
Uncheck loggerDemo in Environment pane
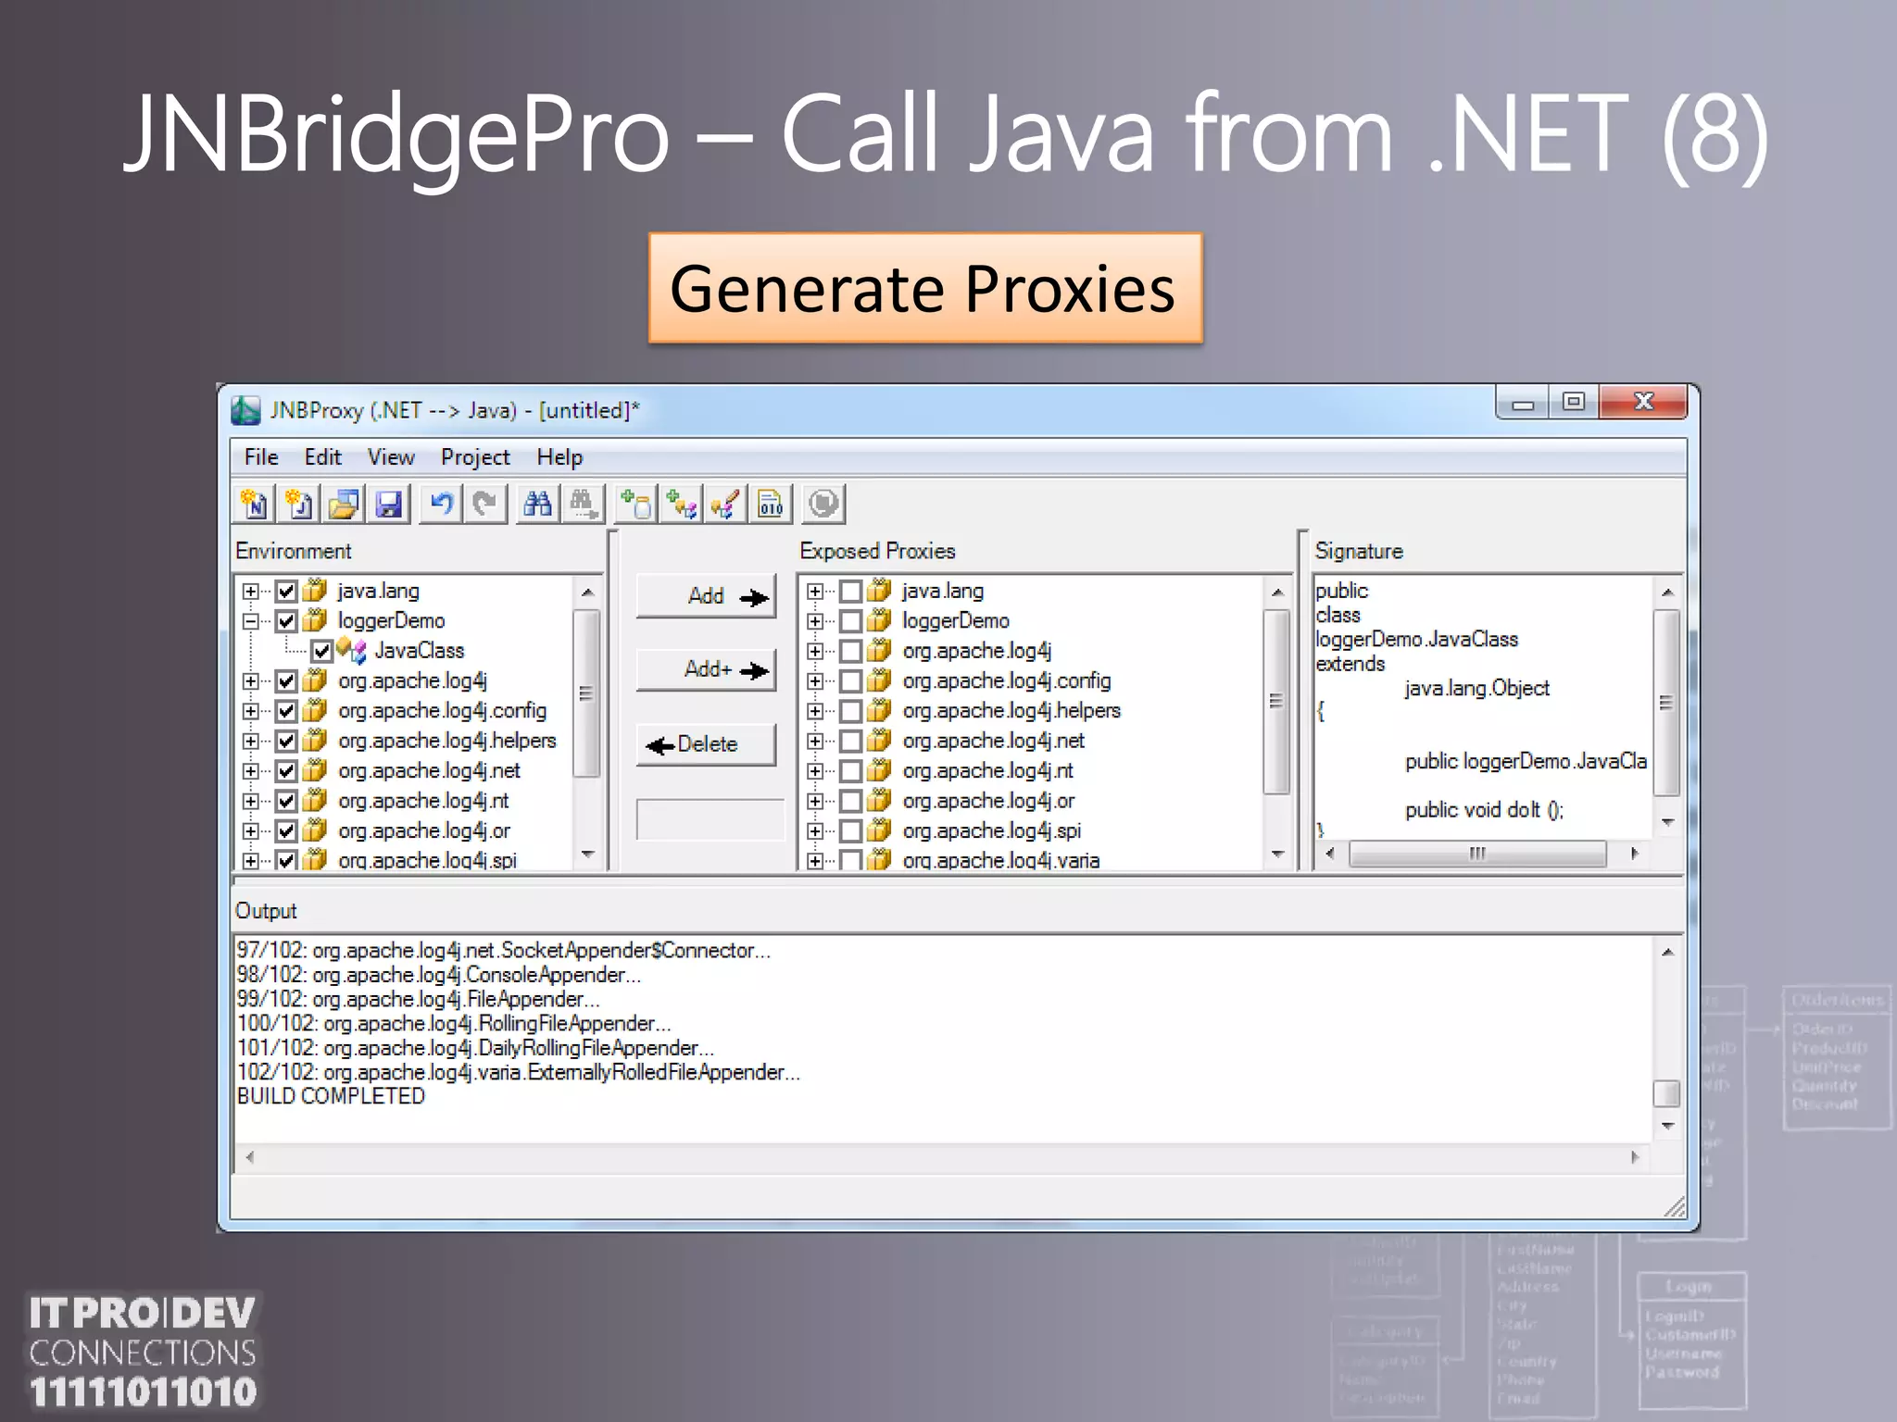coord(286,620)
